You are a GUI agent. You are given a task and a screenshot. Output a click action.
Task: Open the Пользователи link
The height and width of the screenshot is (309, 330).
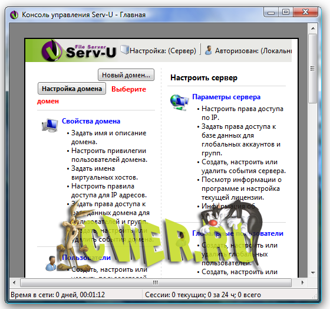pyautogui.click(x=86, y=258)
